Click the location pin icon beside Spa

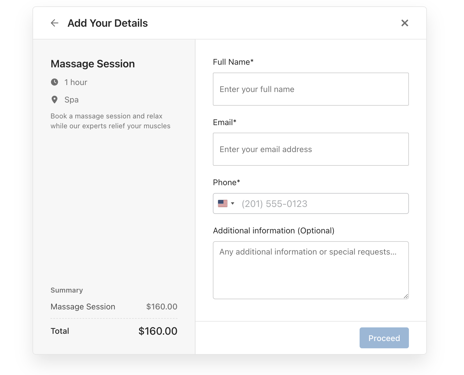click(x=55, y=100)
